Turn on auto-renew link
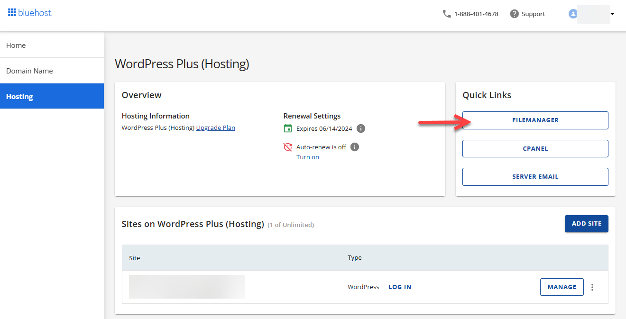This screenshot has height=319, width=626. pyautogui.click(x=308, y=157)
